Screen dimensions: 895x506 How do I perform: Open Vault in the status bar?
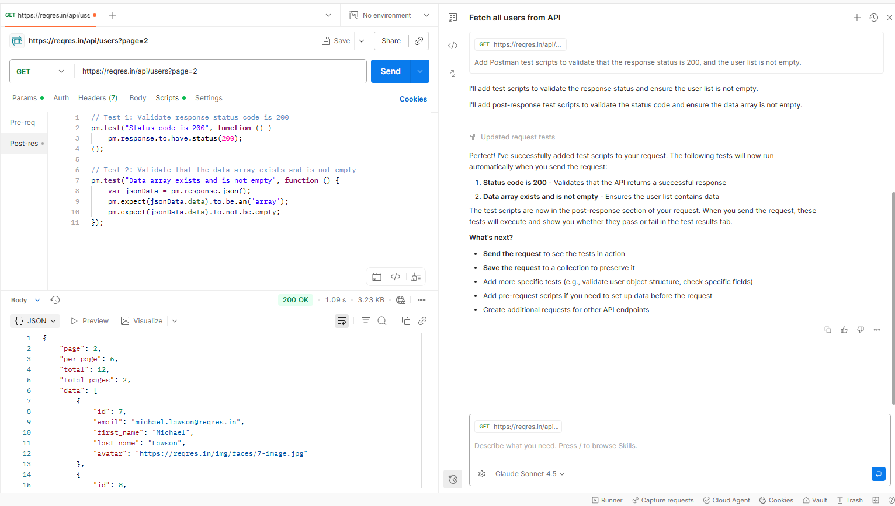point(816,500)
